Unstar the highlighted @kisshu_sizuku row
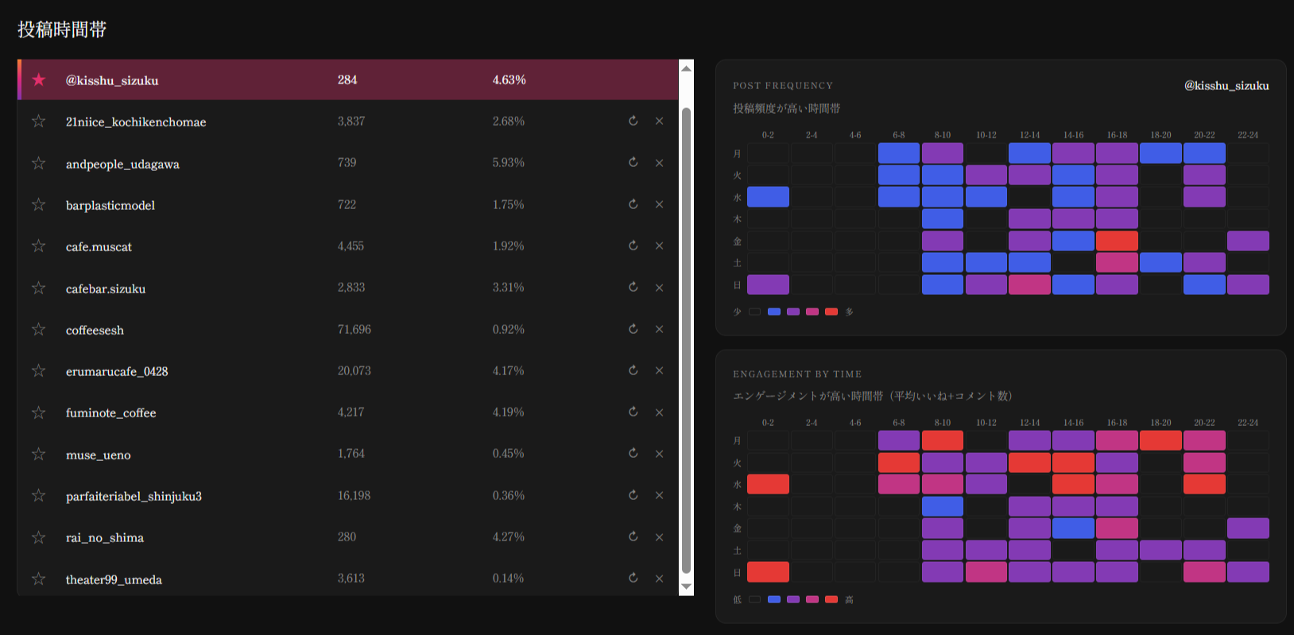 coord(38,79)
